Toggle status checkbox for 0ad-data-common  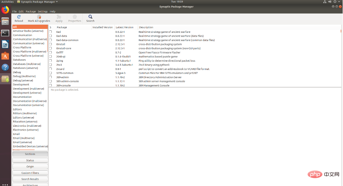click(x=51, y=40)
